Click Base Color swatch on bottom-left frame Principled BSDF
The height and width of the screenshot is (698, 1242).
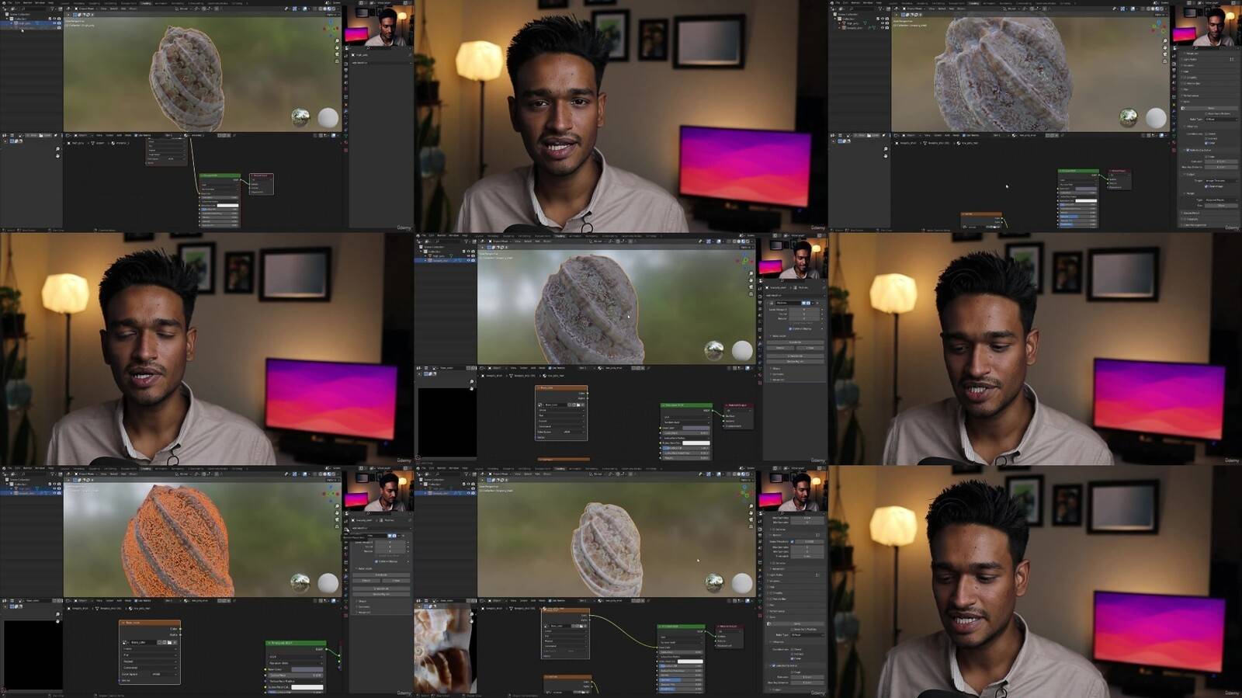pyautogui.click(x=307, y=669)
